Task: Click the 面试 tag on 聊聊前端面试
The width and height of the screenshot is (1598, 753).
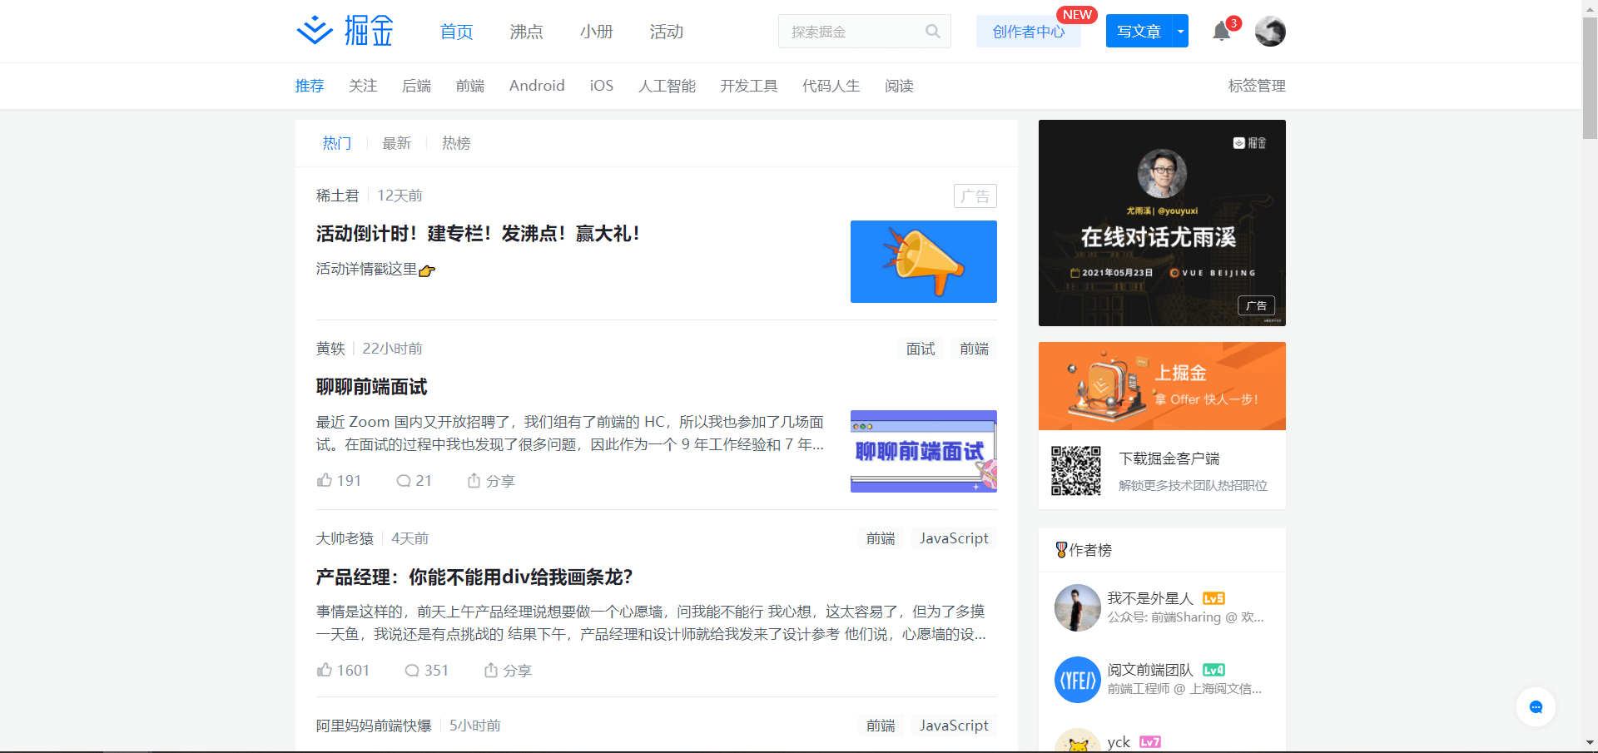Action: point(921,349)
